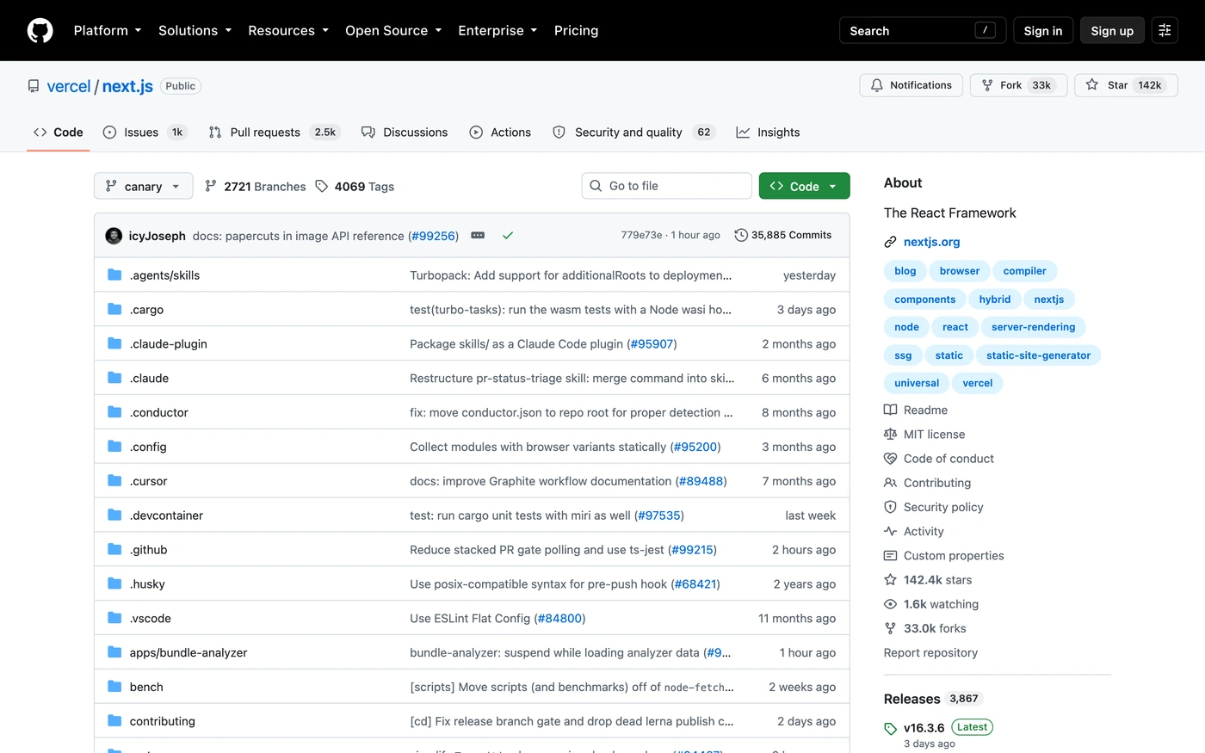This screenshot has height=753, width=1205.
Task: Expand the Open Source menu
Action: point(393,30)
